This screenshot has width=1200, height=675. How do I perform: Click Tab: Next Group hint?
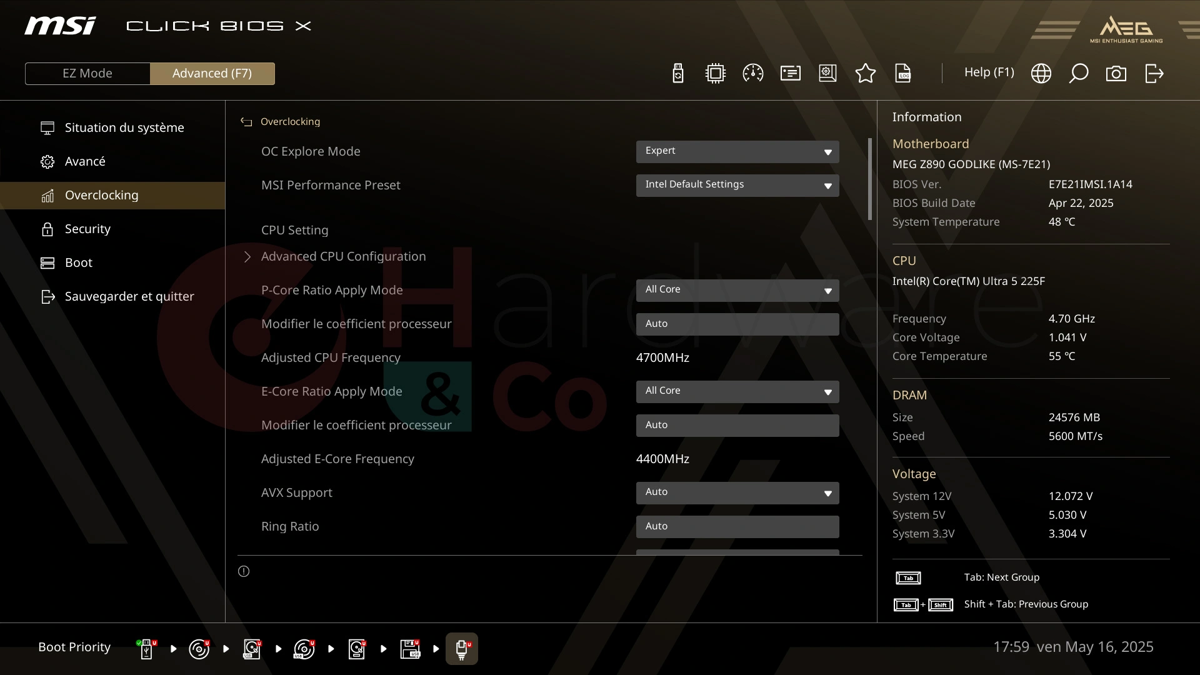point(1001,577)
